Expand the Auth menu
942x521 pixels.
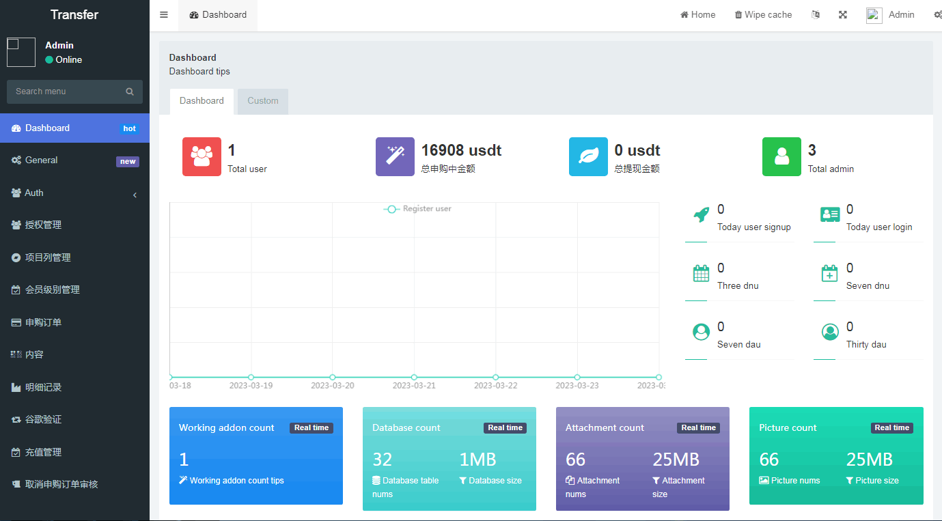[x=74, y=193]
